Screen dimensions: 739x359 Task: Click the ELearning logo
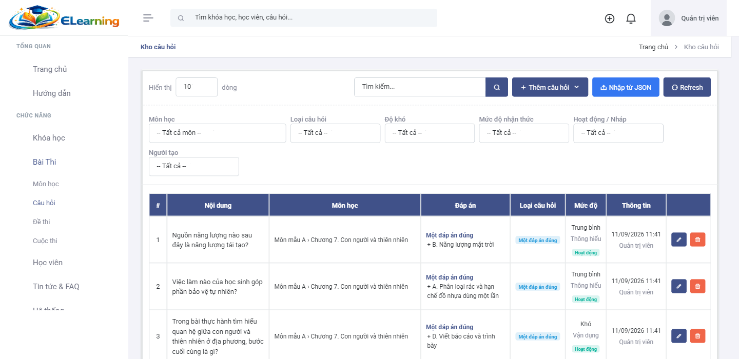(64, 18)
